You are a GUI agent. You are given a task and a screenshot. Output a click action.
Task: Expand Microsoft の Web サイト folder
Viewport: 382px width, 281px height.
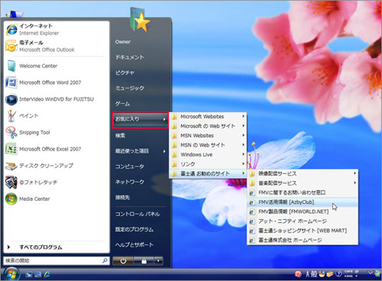pyautogui.click(x=208, y=126)
